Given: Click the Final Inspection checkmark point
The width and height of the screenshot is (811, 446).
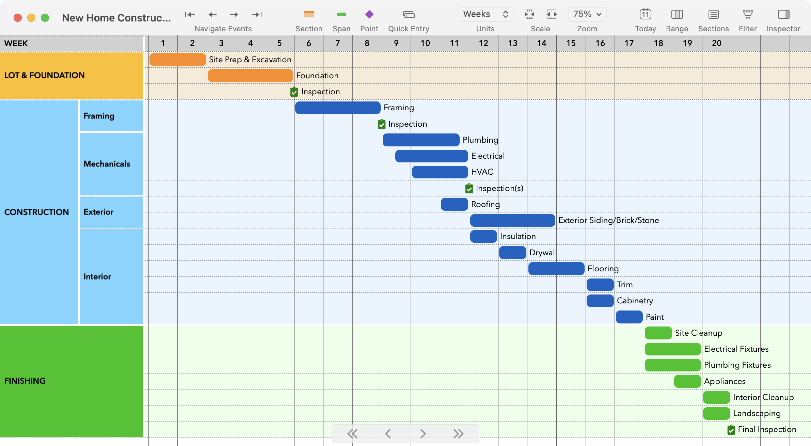Looking at the screenshot, I should click(x=731, y=430).
